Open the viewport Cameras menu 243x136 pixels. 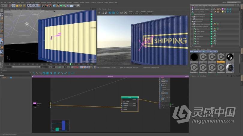point(12,9)
